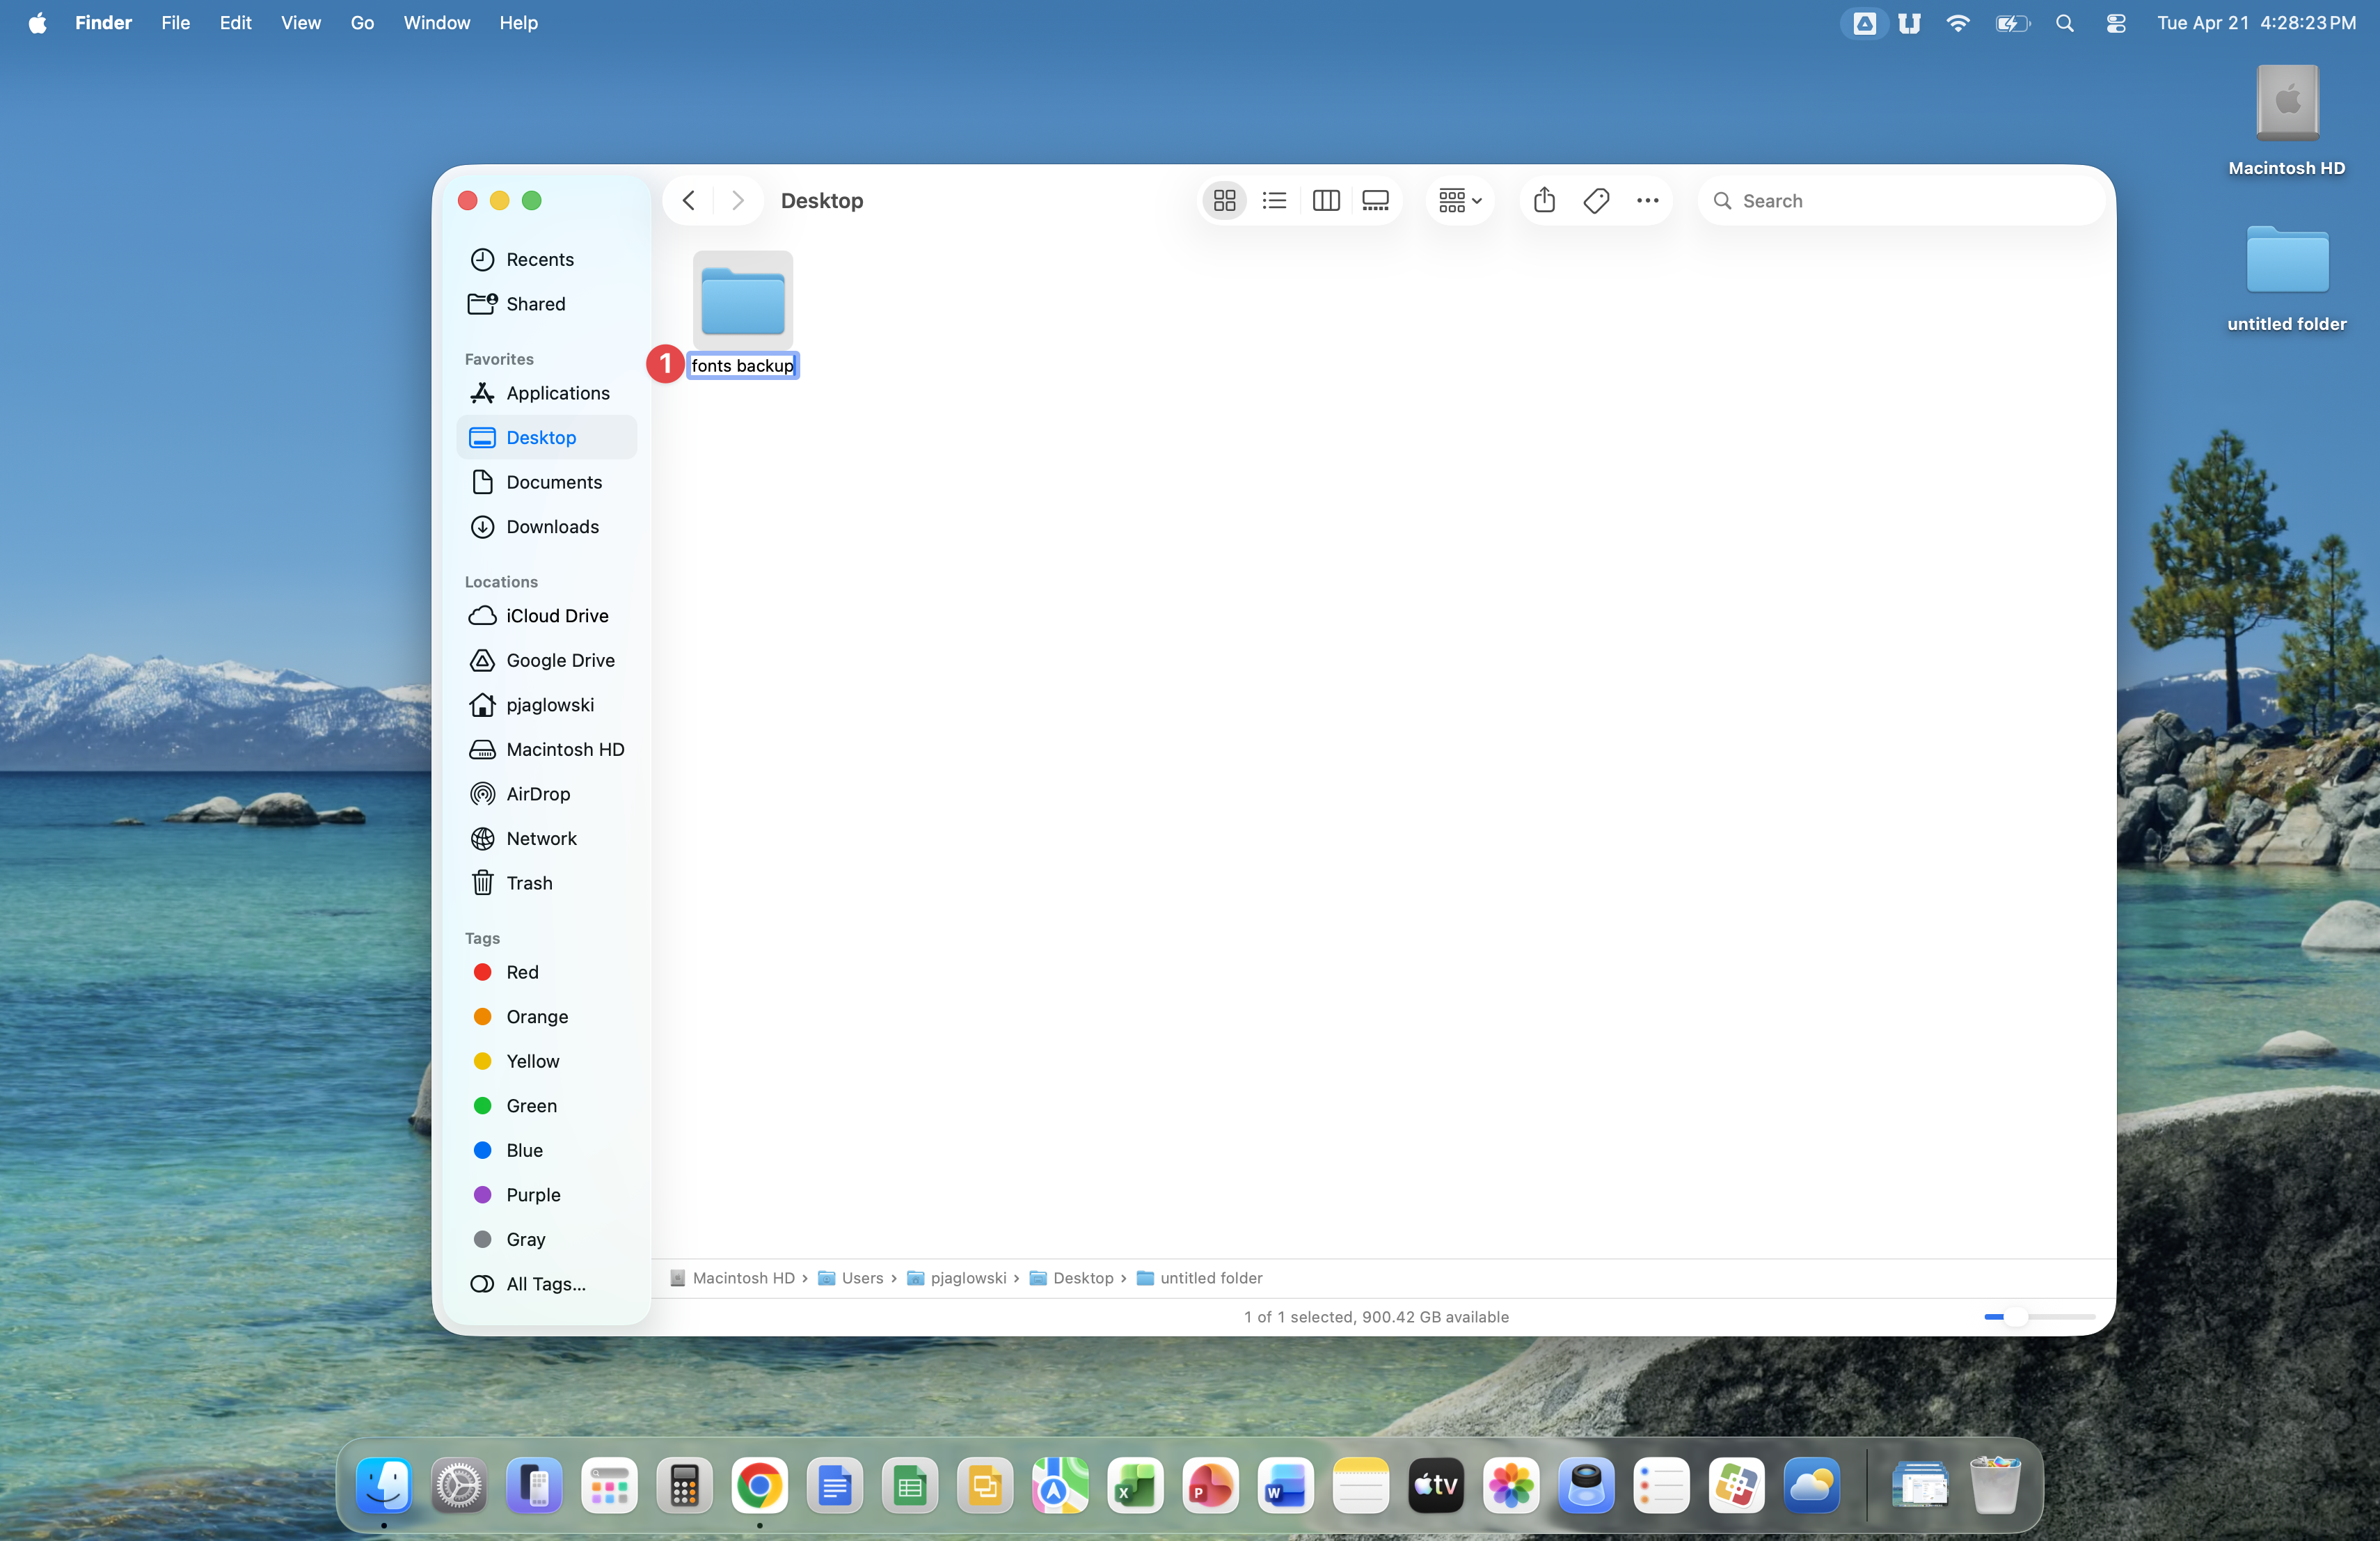Click the Edit Tags icon
This screenshot has height=1541, width=2380.
1596,201
